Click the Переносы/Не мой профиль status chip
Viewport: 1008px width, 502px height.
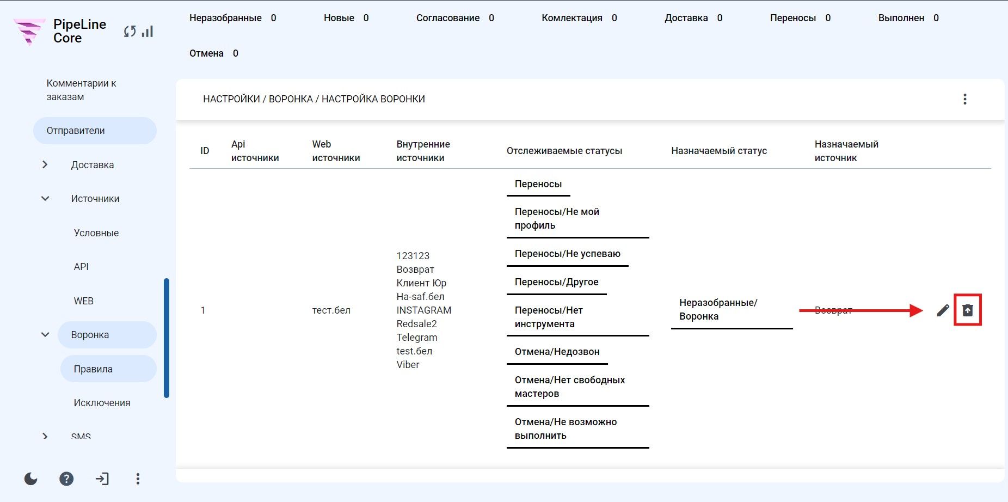pos(578,219)
